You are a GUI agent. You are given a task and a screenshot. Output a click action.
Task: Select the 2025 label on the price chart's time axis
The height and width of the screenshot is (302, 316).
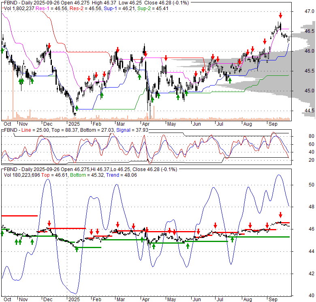74,124
